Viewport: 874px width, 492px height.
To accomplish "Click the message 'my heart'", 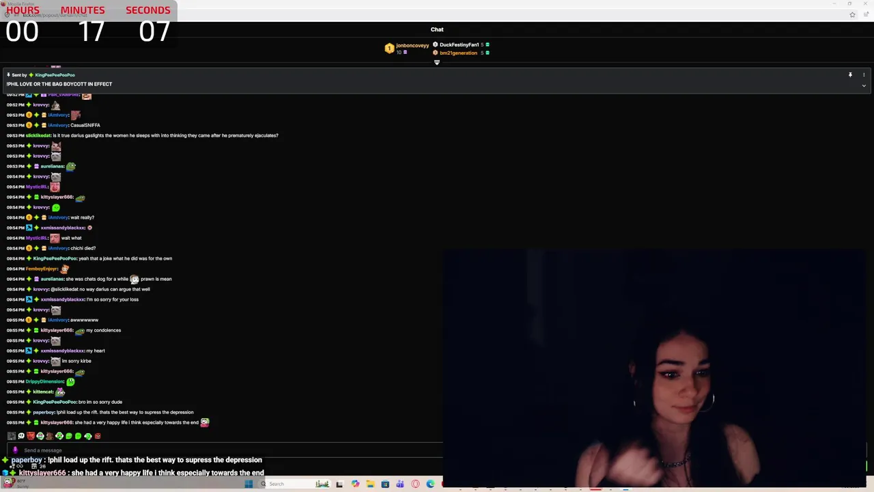I will pyautogui.click(x=96, y=351).
